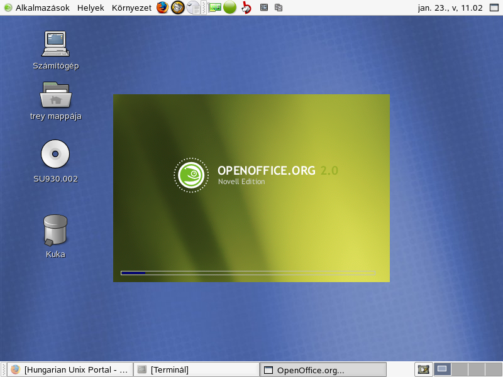The image size is (503, 377).
Task: Click the Novell Edition text
Action: [241, 182]
